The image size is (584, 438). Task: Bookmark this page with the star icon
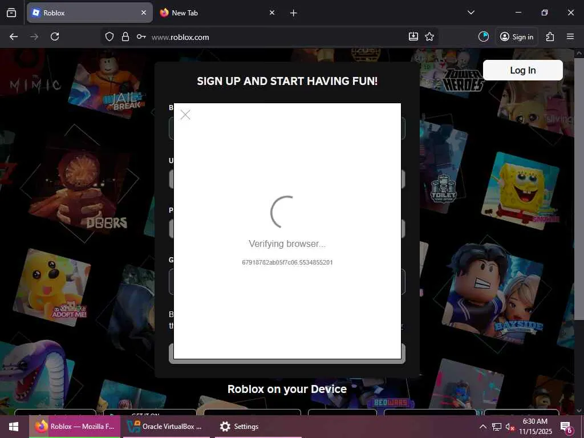[x=429, y=36]
